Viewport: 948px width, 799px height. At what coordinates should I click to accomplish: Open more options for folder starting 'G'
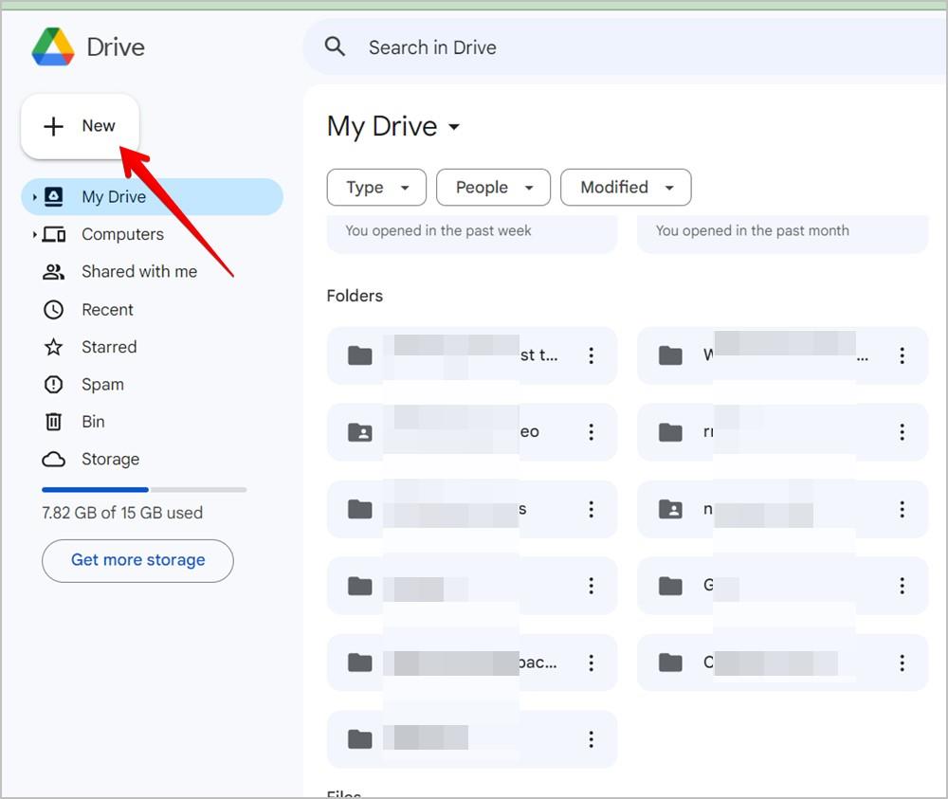(x=902, y=586)
